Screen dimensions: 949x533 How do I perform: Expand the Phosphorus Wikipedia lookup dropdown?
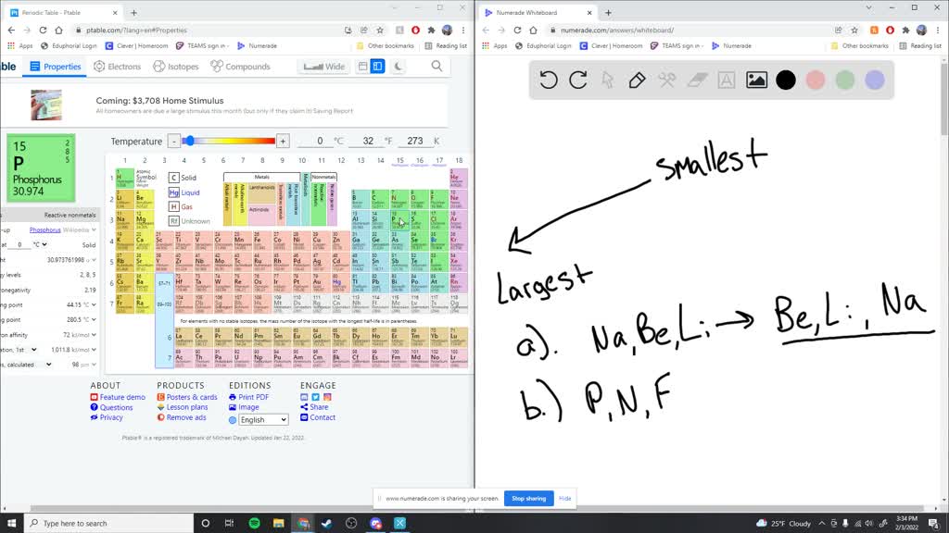(x=92, y=229)
